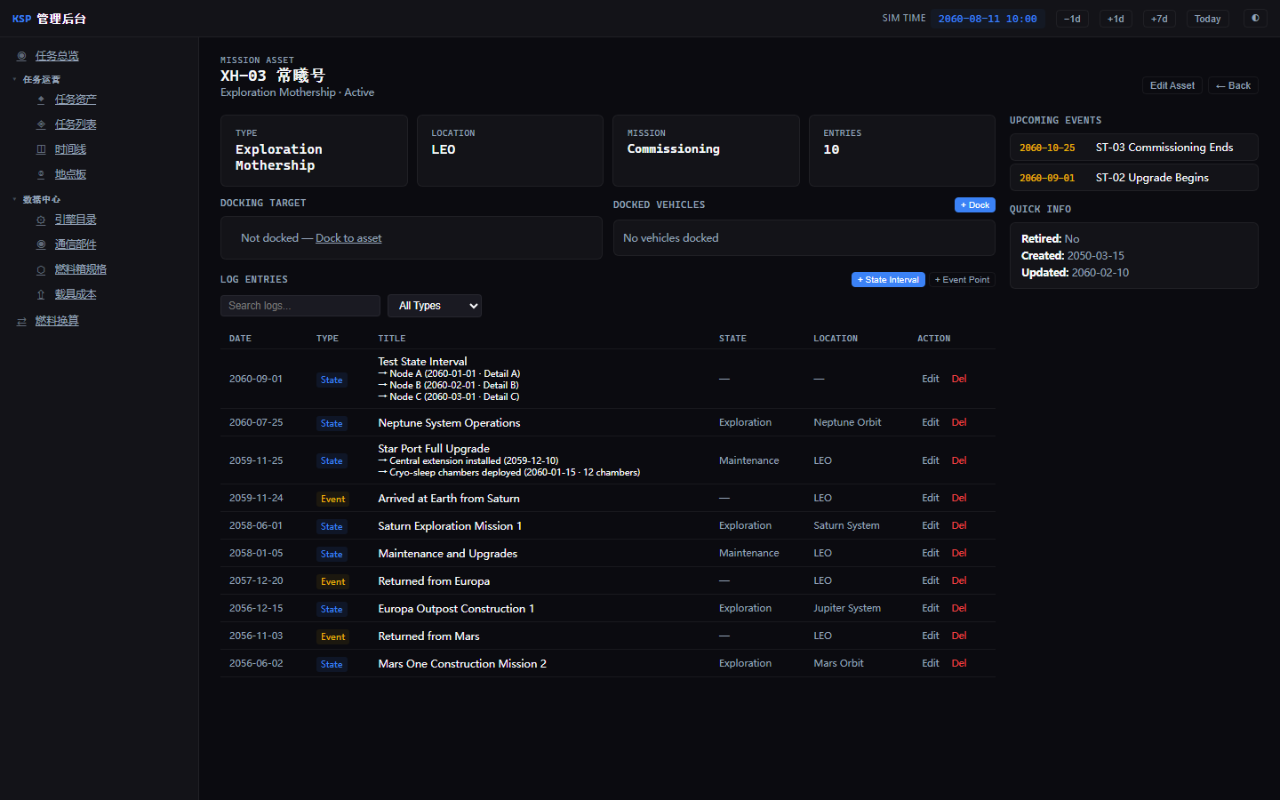
Task: Delete the Returned from Mars entry
Action: 959,636
